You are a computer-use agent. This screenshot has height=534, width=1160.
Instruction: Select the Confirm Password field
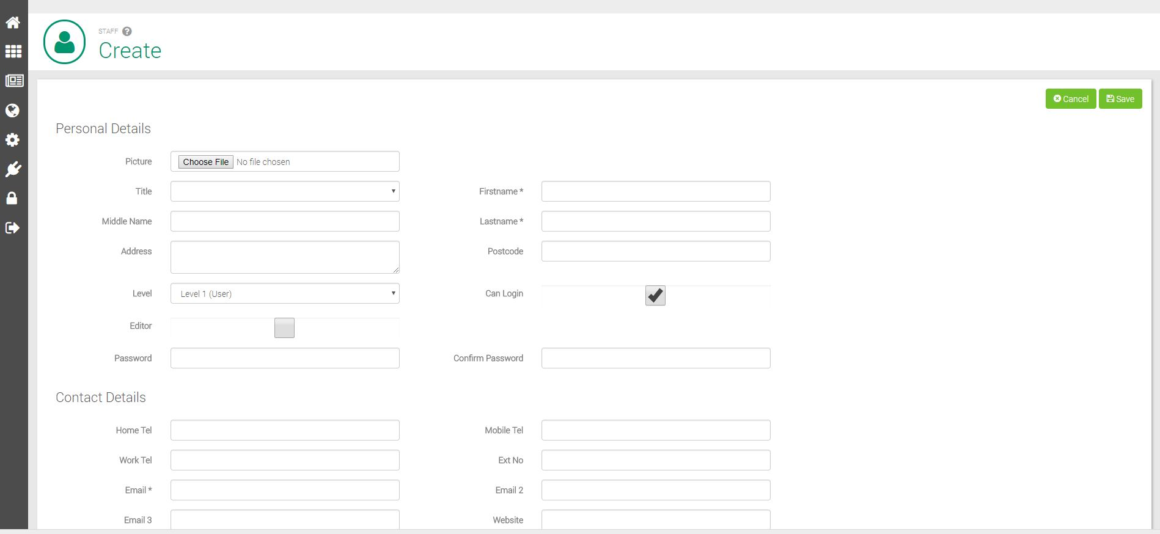click(655, 358)
